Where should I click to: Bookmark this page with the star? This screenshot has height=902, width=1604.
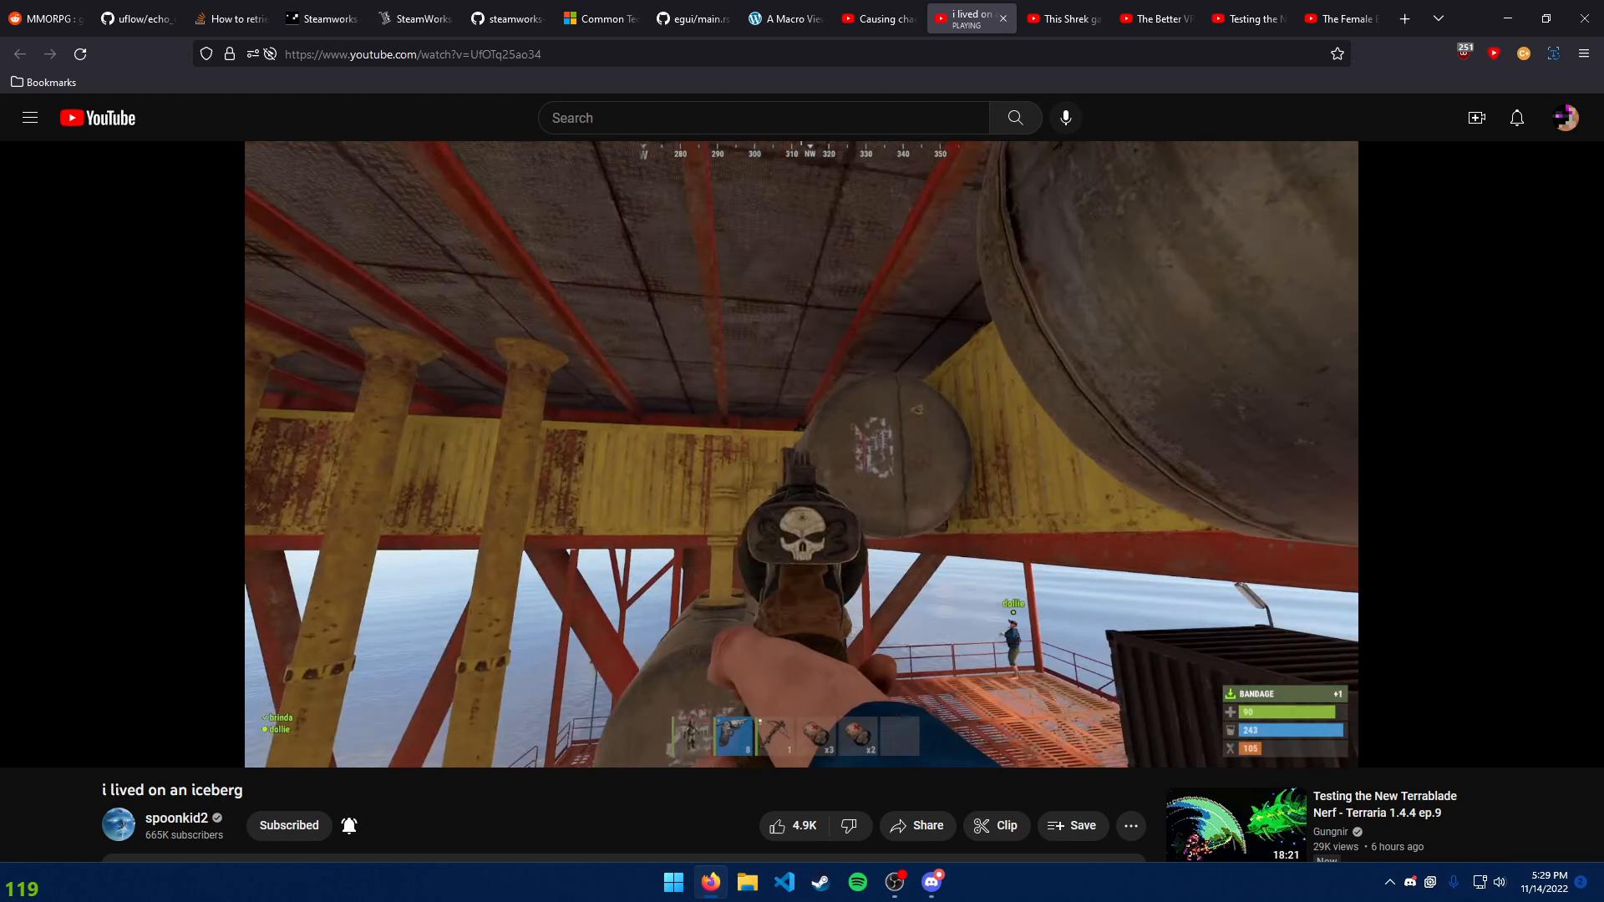pyautogui.click(x=1338, y=54)
